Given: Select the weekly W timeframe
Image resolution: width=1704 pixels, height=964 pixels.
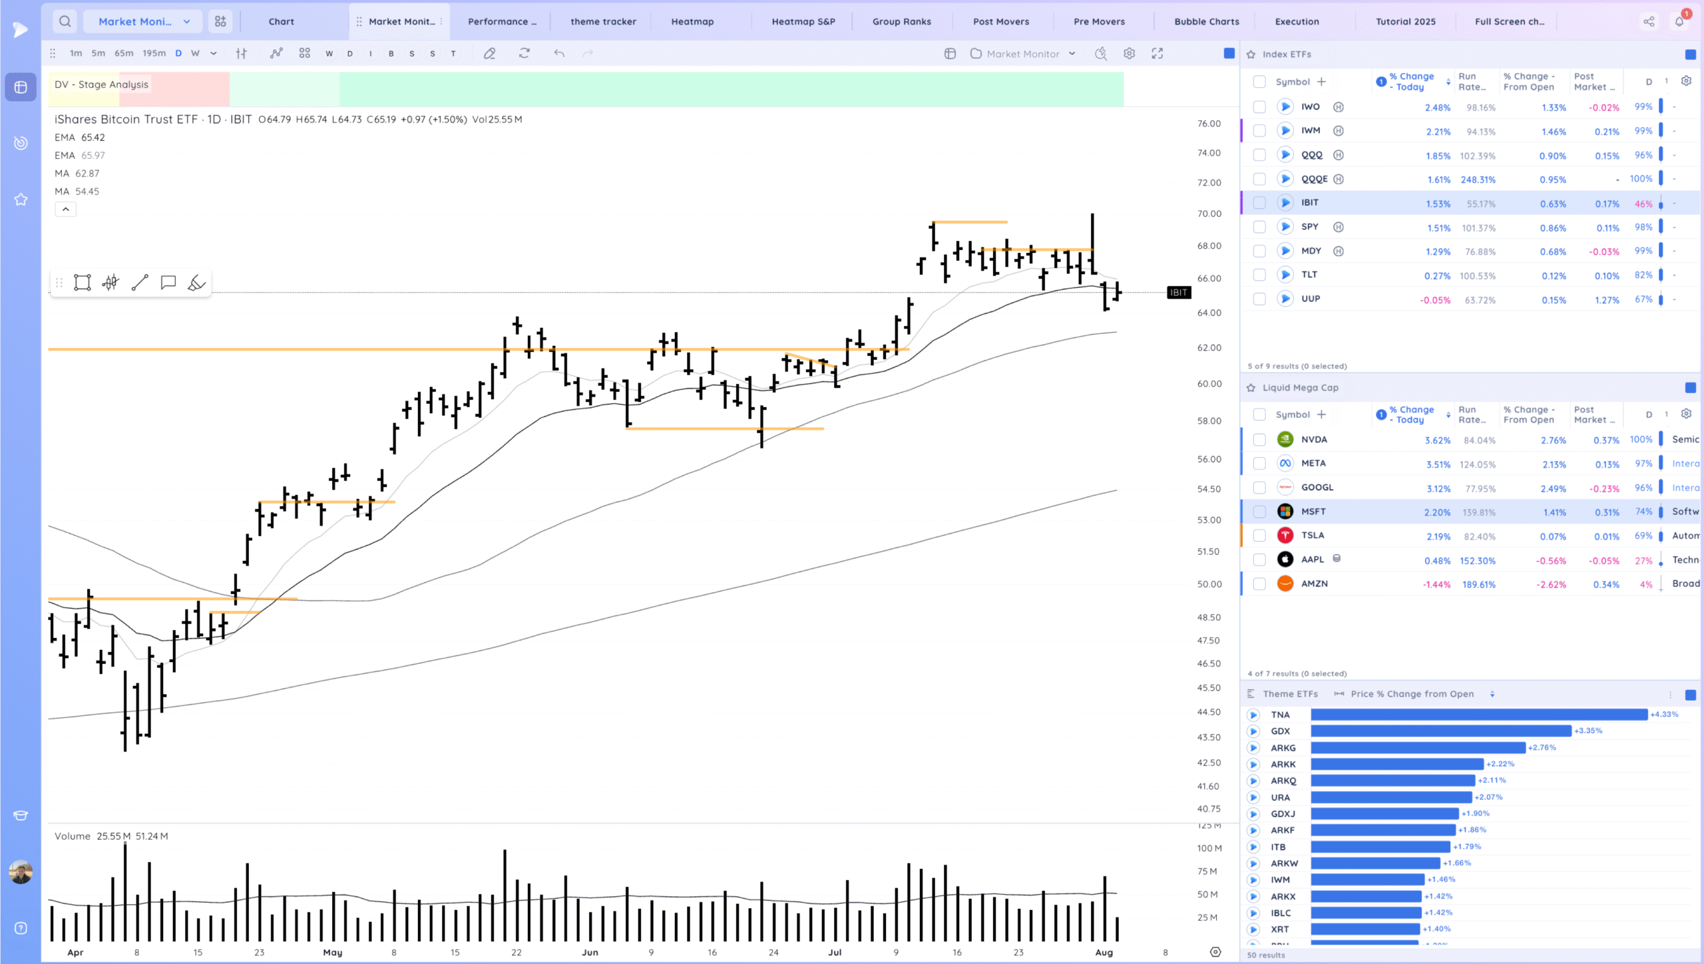Looking at the screenshot, I should coord(195,53).
